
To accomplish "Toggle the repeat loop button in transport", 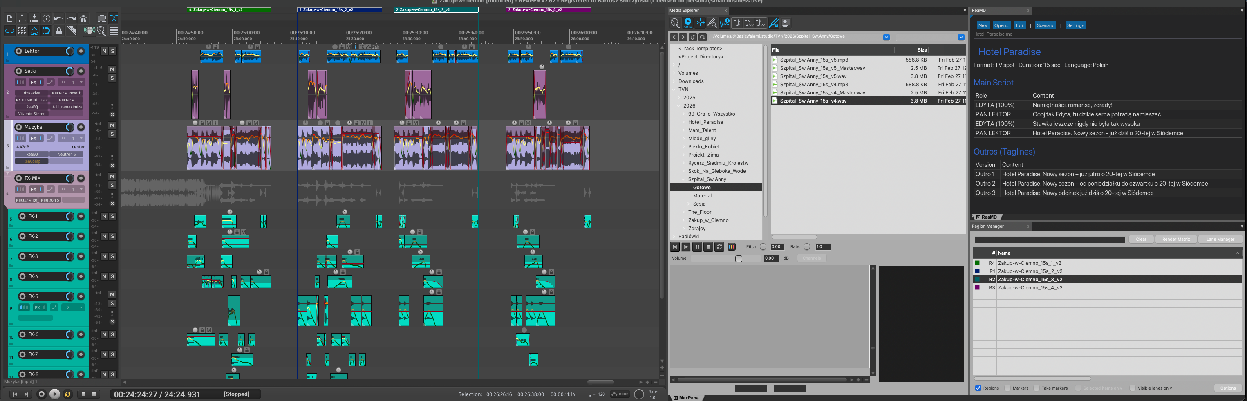I will (68, 394).
